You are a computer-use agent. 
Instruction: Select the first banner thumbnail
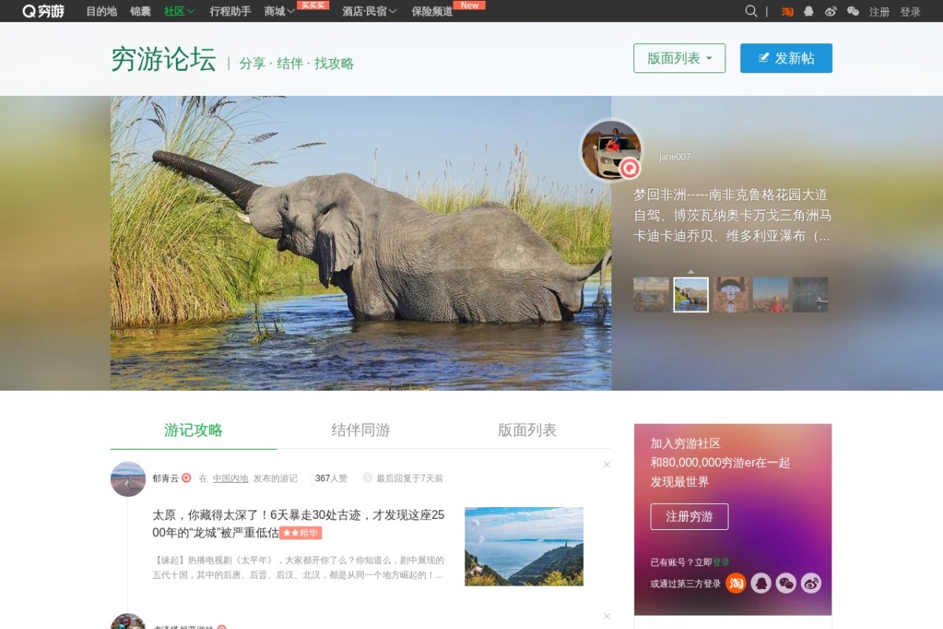[x=651, y=295]
